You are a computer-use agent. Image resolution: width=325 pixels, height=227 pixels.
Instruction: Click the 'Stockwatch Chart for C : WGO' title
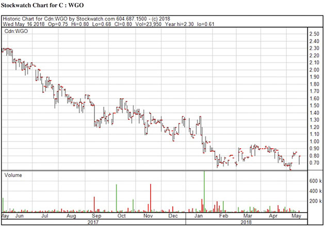click(x=43, y=5)
